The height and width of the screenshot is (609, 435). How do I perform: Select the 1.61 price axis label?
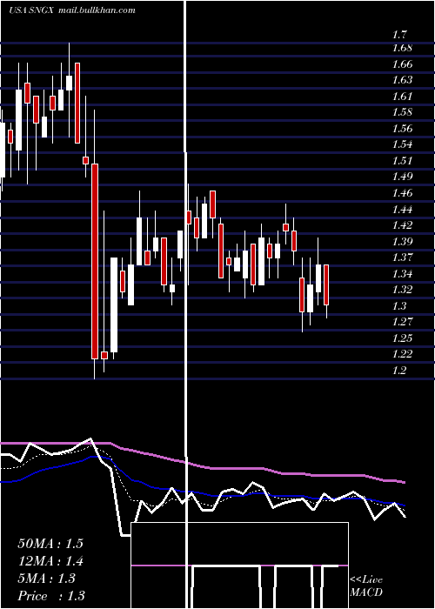point(402,97)
